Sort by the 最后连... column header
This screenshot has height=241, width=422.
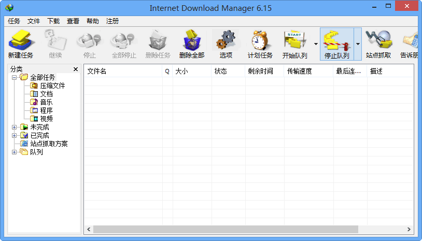[x=350, y=72]
